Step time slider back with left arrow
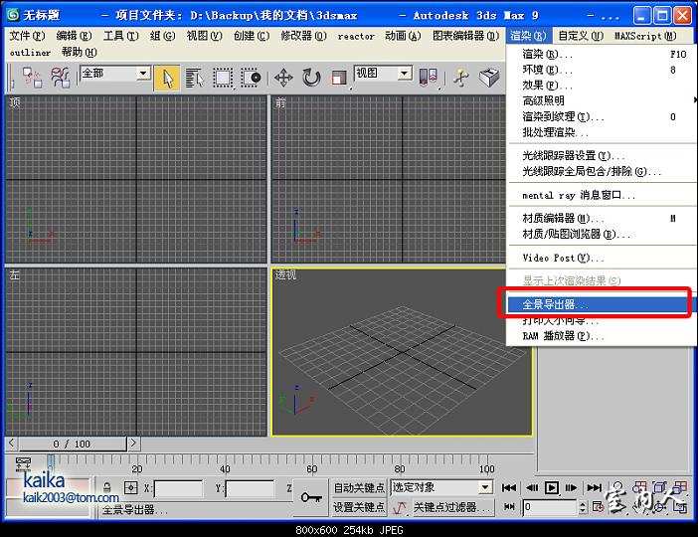The height and width of the screenshot is (537, 698). [12, 444]
